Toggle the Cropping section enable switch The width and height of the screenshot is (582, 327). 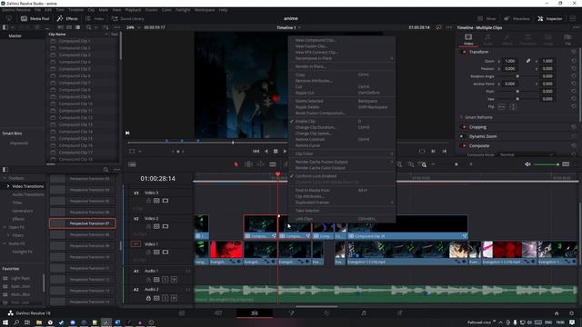coord(464,127)
